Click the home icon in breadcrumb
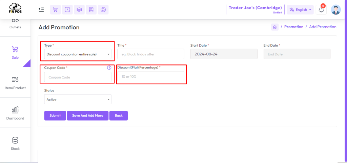 [274, 27]
